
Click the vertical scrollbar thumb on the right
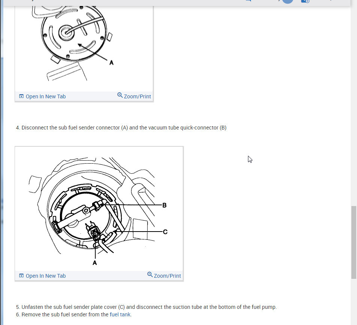point(354,242)
